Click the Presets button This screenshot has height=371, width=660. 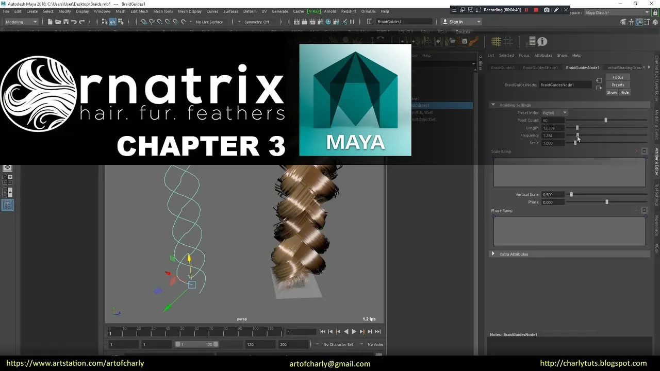coord(618,85)
